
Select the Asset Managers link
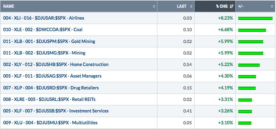click(52, 76)
